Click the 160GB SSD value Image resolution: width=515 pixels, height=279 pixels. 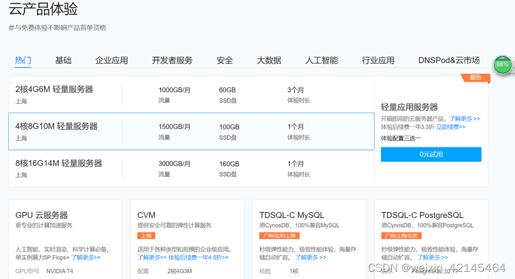[x=229, y=164]
